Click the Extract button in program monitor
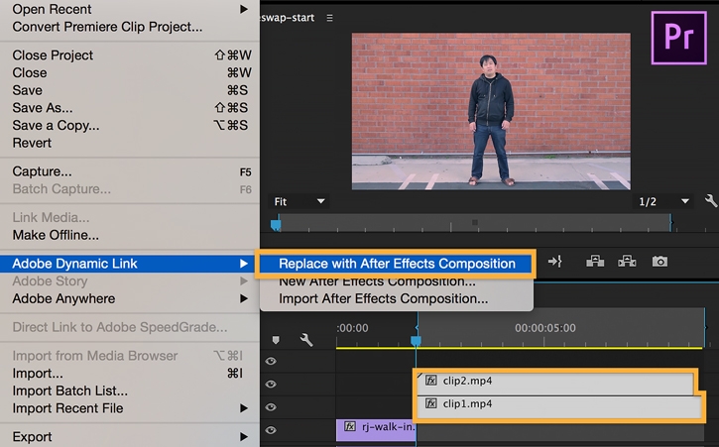The width and height of the screenshot is (719, 447). 627,262
